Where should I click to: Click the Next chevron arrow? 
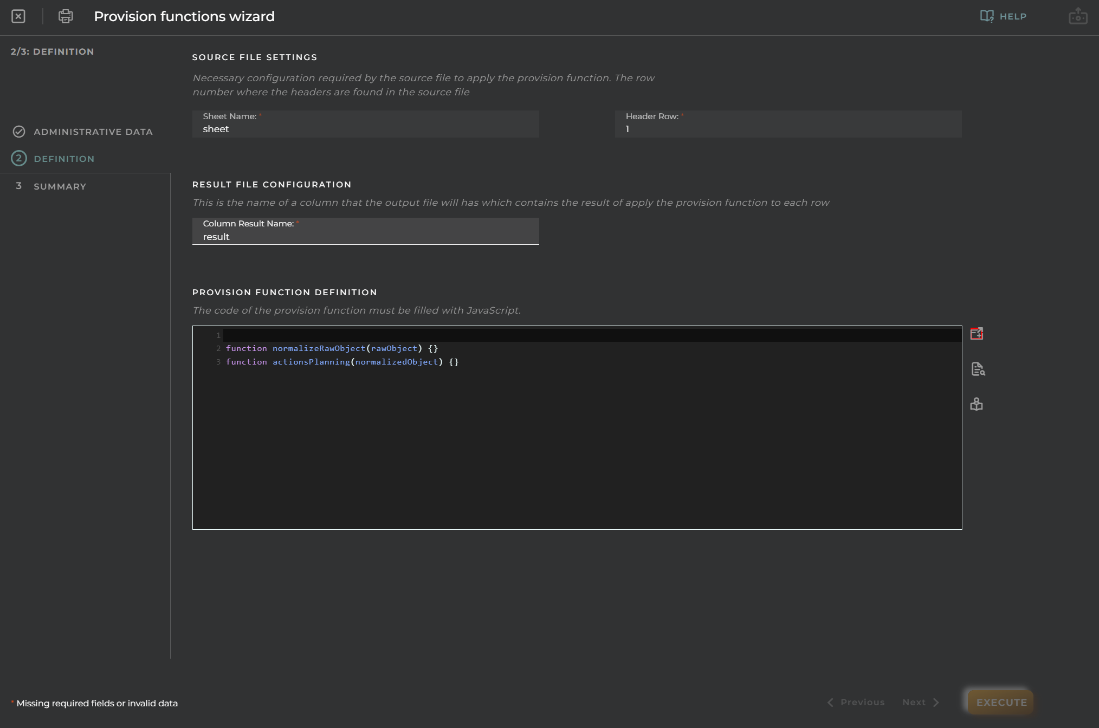[x=936, y=702]
